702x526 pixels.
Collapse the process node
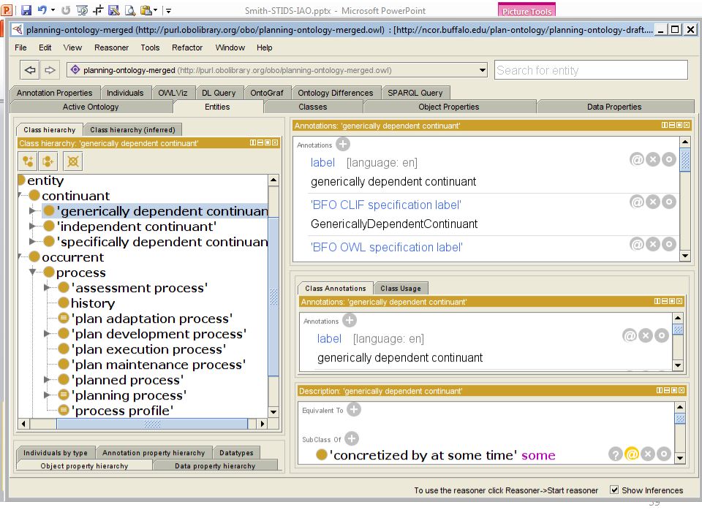coord(32,272)
